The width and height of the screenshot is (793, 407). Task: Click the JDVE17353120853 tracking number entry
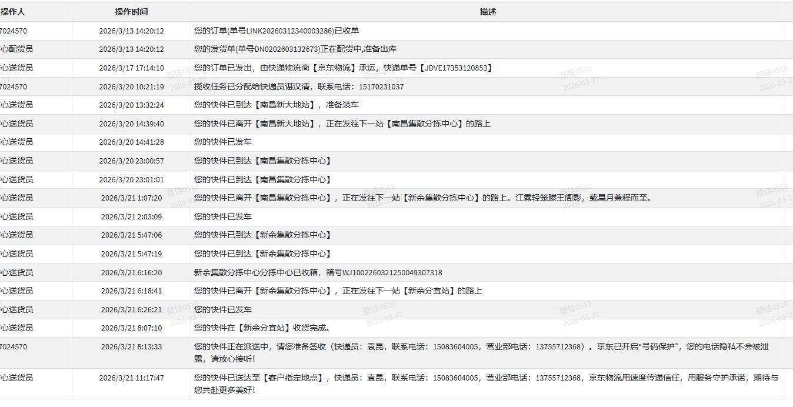click(x=344, y=68)
